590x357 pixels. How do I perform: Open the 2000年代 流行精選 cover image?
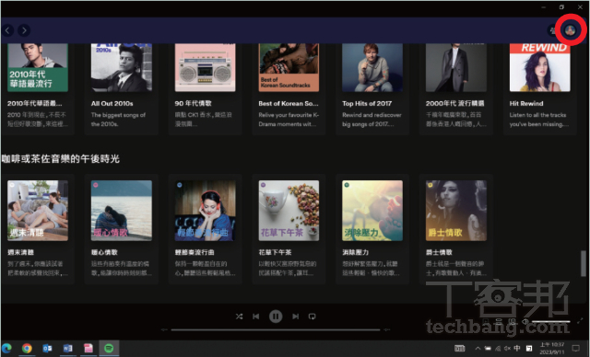456,67
